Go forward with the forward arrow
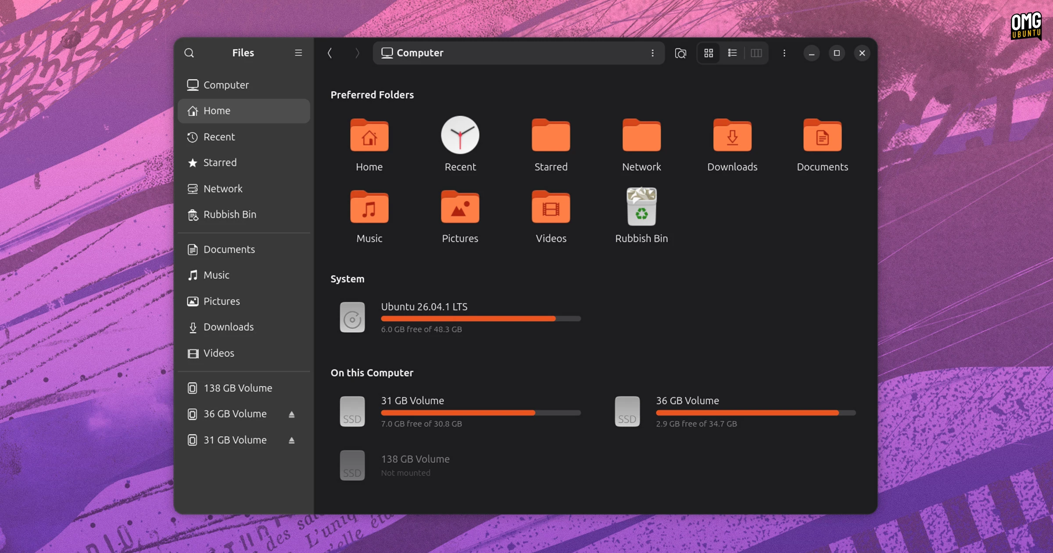The image size is (1053, 553). 357,53
